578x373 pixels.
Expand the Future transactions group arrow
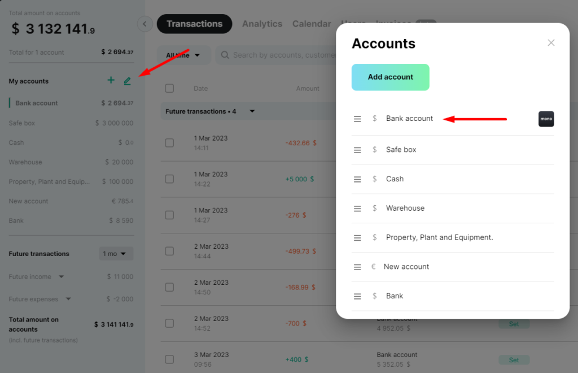pyautogui.click(x=252, y=111)
